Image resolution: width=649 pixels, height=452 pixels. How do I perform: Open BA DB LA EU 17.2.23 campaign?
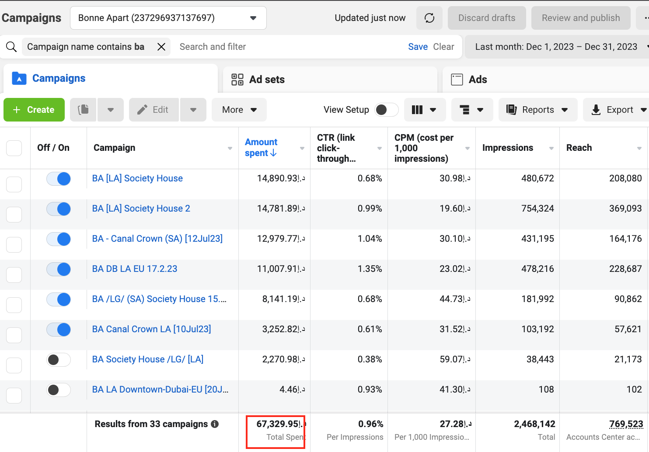(135, 269)
